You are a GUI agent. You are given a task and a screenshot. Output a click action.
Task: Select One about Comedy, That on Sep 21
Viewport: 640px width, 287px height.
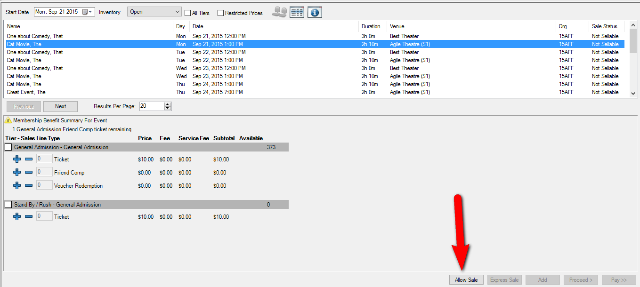click(x=315, y=36)
